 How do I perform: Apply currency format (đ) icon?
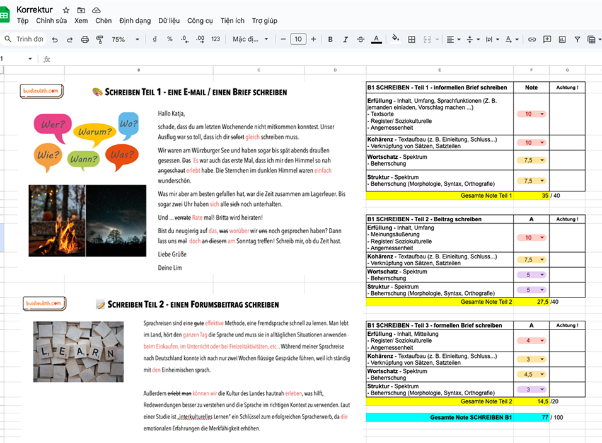(x=154, y=39)
